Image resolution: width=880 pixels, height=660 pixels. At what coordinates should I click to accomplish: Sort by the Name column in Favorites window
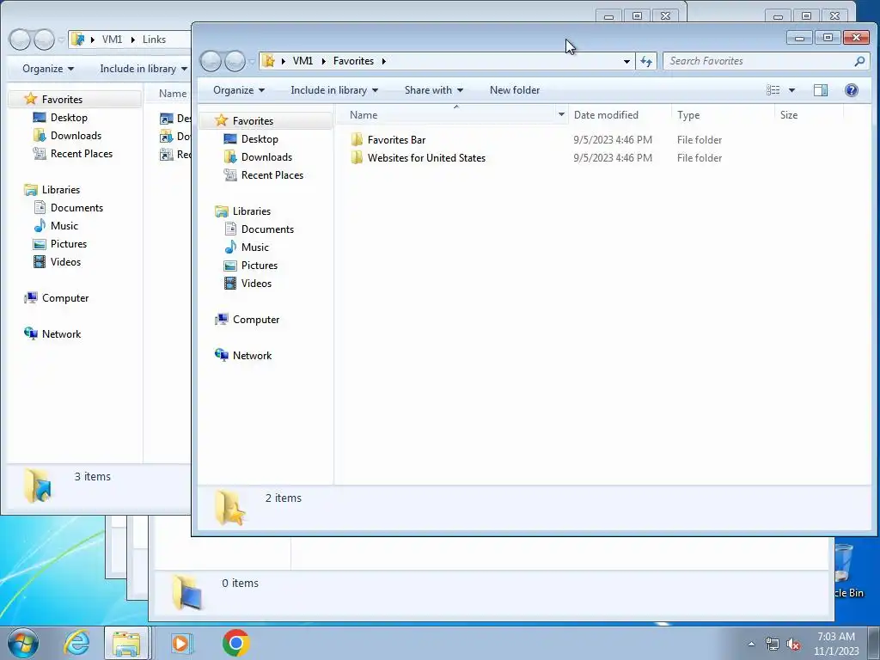click(x=364, y=115)
